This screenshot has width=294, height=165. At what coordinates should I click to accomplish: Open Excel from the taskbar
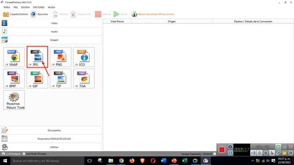click(185, 161)
